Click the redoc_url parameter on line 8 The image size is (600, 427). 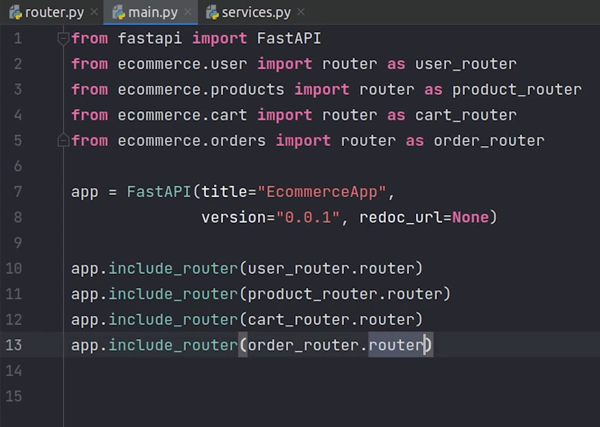click(x=401, y=217)
